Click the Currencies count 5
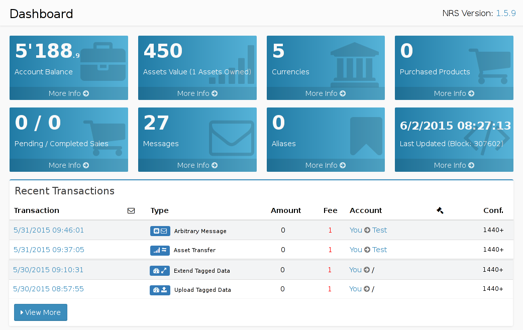This screenshot has height=330, width=523. pyautogui.click(x=278, y=51)
